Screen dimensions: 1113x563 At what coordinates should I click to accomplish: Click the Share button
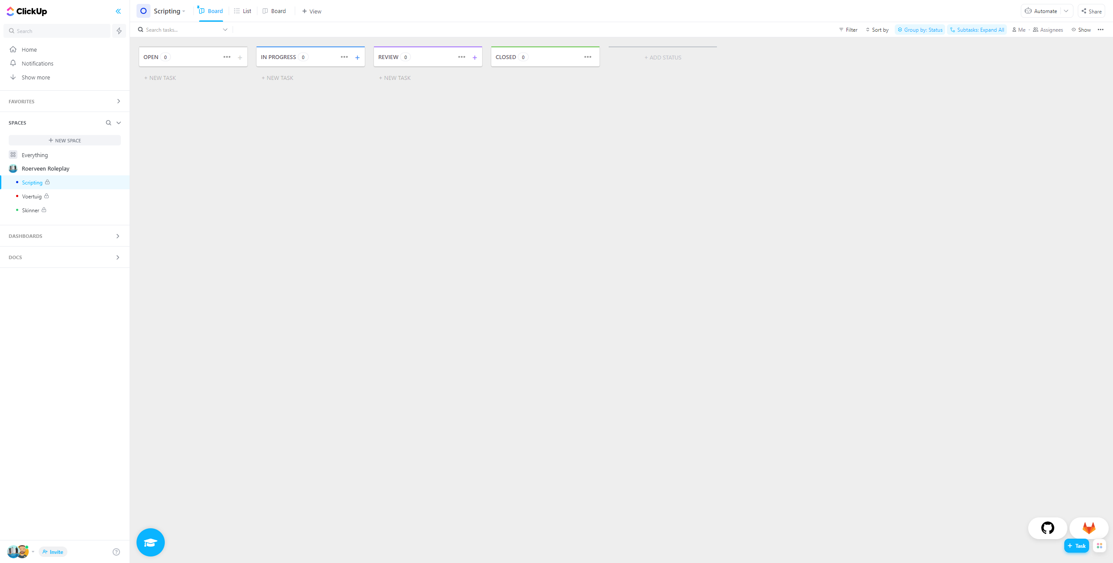(1091, 11)
